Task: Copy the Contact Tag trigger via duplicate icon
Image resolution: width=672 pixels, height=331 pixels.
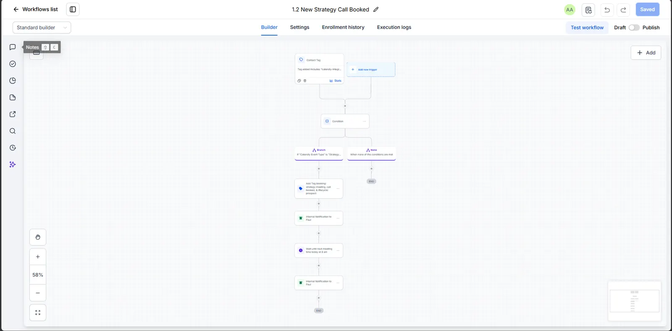Action: tap(299, 81)
